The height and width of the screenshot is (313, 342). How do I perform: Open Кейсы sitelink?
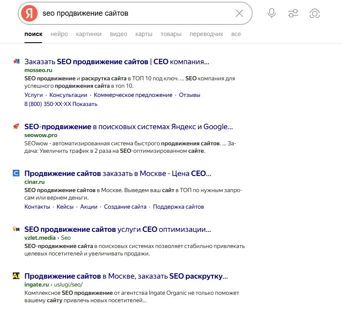pos(65,207)
